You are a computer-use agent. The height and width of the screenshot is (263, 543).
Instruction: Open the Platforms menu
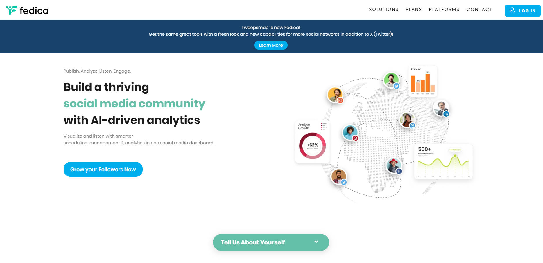click(444, 10)
